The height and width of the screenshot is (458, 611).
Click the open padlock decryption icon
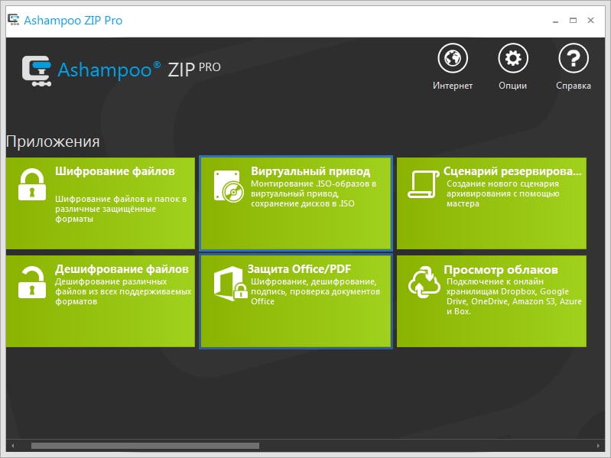(x=32, y=282)
